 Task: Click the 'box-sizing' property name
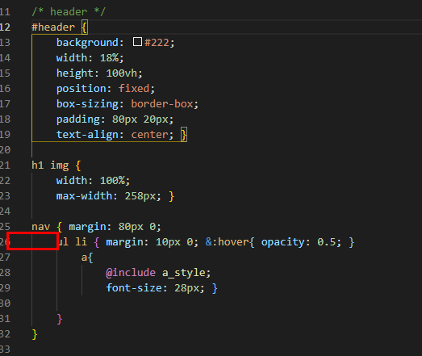[x=87, y=104]
